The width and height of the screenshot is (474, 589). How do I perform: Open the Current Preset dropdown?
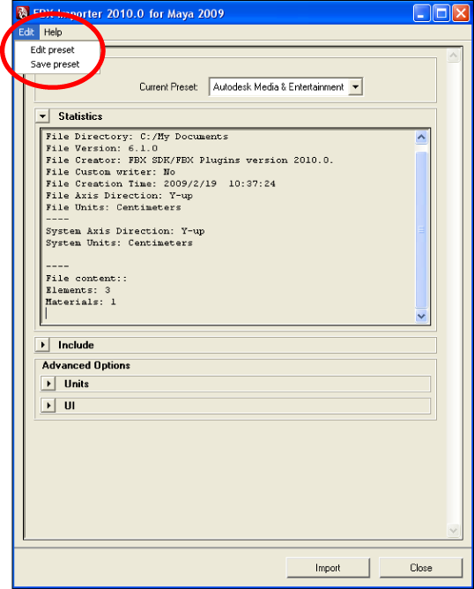click(355, 86)
